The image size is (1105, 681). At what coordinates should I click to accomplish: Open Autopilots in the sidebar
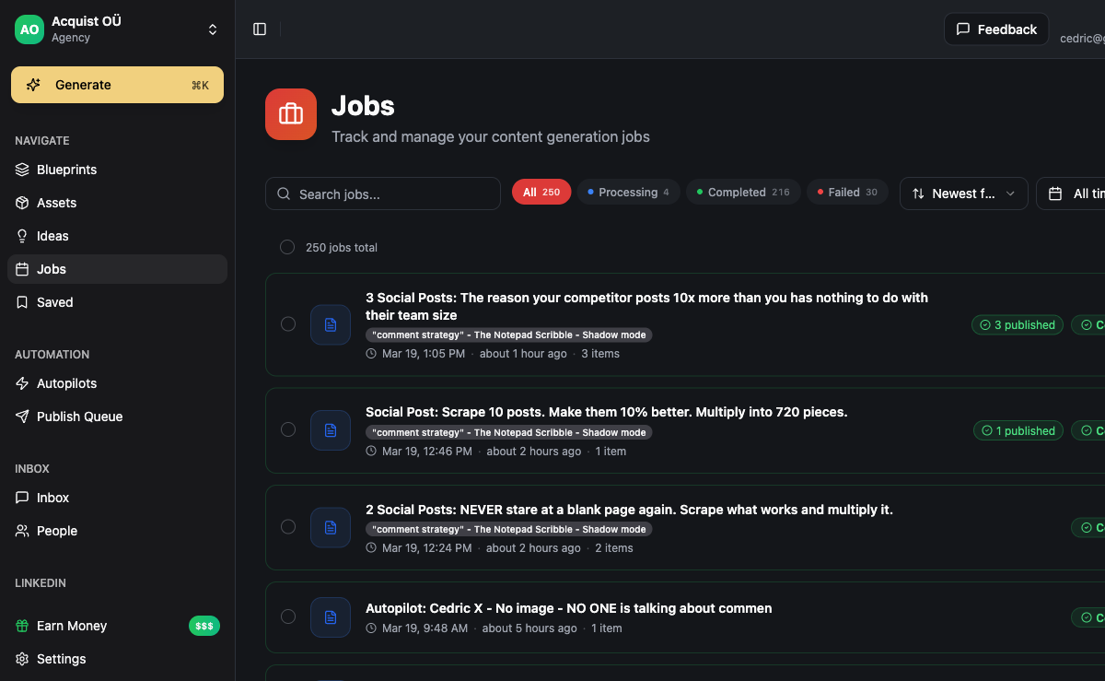(117, 383)
